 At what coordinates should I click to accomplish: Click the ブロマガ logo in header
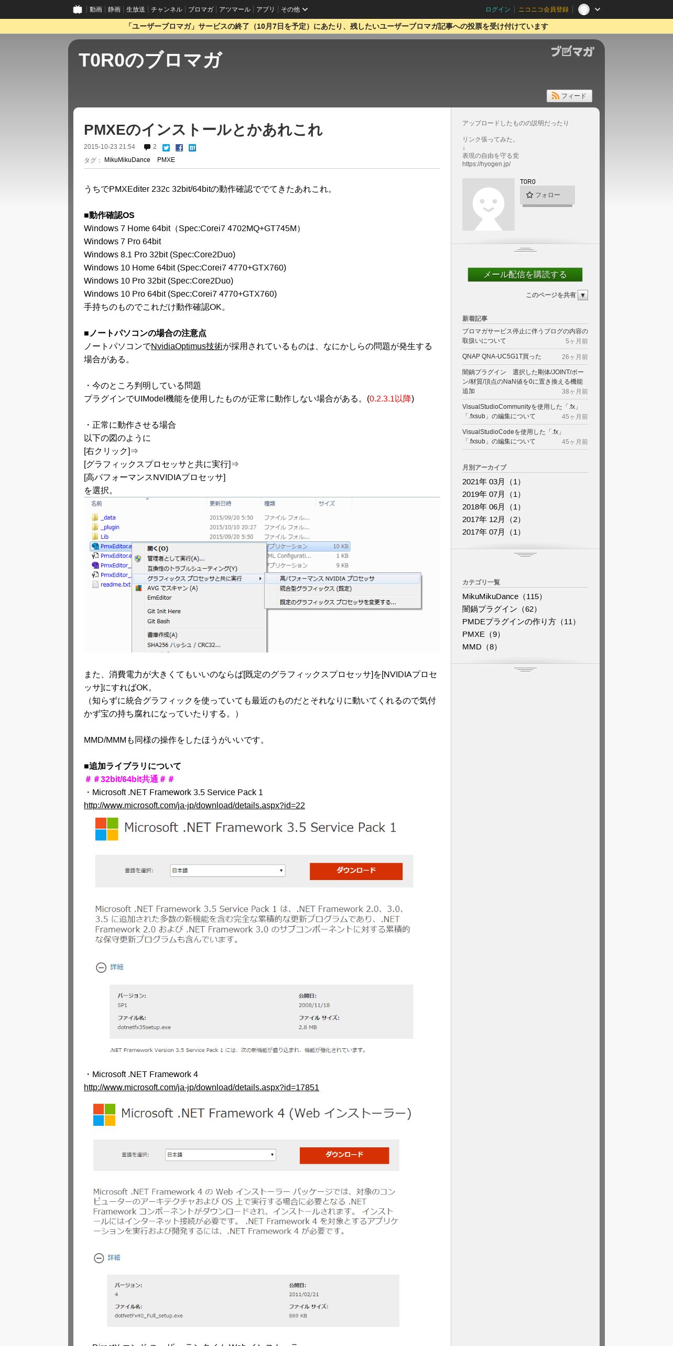(572, 51)
